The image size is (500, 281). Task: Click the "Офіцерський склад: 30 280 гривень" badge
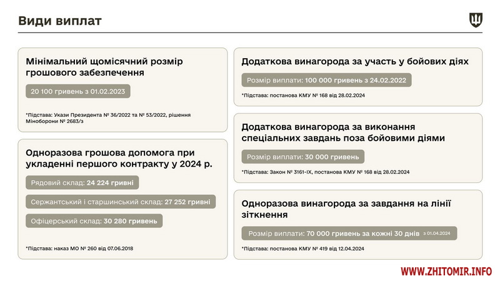click(x=94, y=220)
